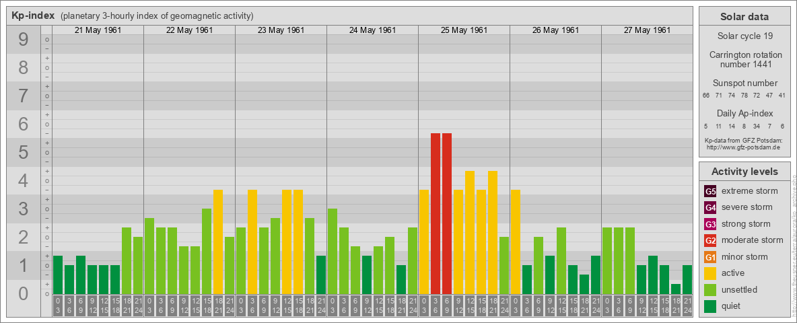Click the shortest 18-21 bar on 27 May
Image resolution: width=797 pixels, height=323 pixels.
(676, 289)
